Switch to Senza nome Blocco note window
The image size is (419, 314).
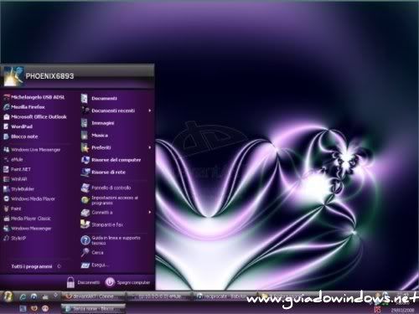tap(92, 309)
